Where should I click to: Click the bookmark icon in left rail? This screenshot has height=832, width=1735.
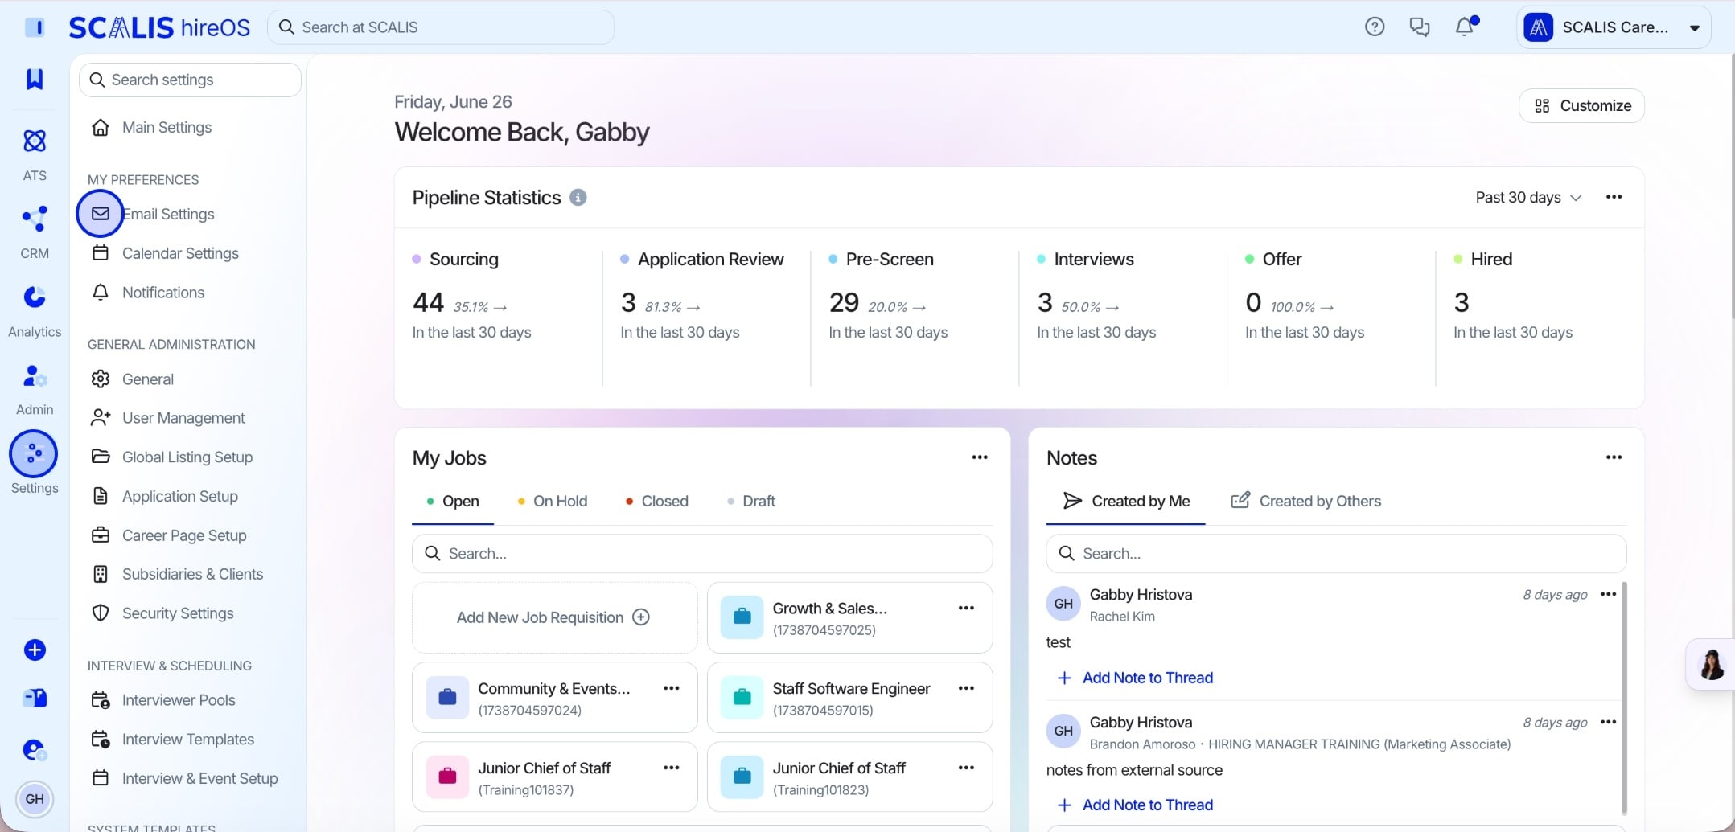tap(35, 79)
